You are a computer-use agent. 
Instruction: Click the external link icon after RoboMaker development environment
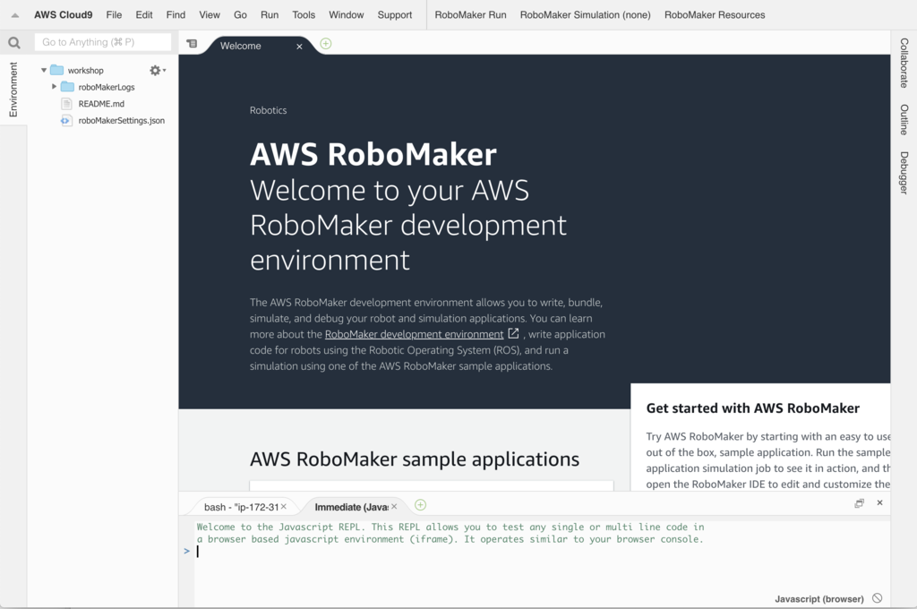pyautogui.click(x=513, y=333)
